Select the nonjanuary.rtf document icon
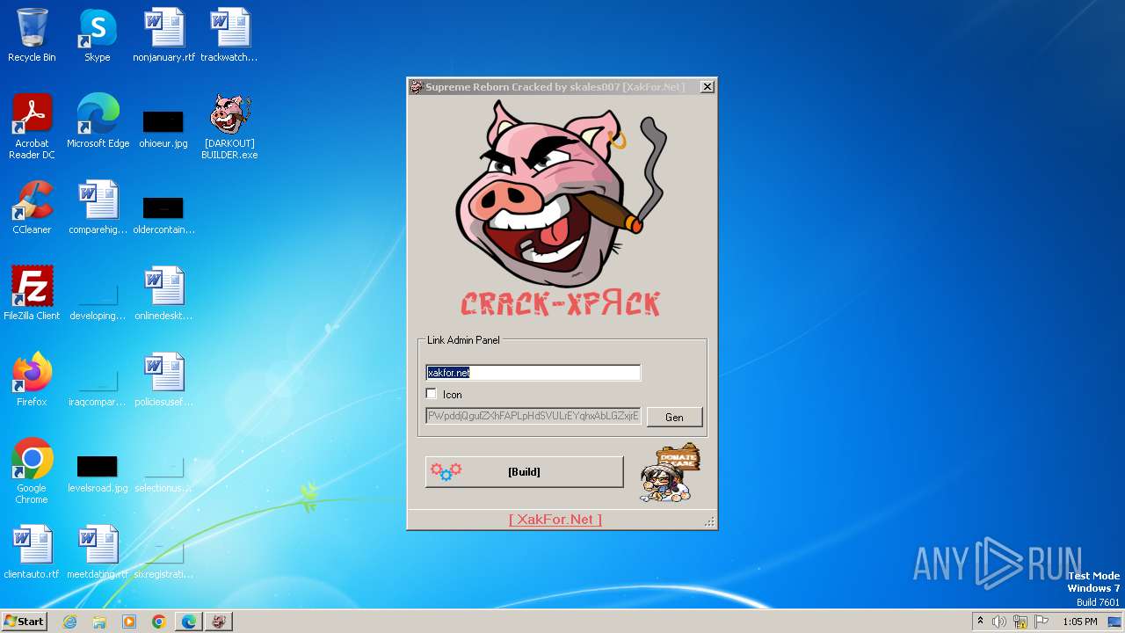The image size is (1125, 633). click(164, 35)
